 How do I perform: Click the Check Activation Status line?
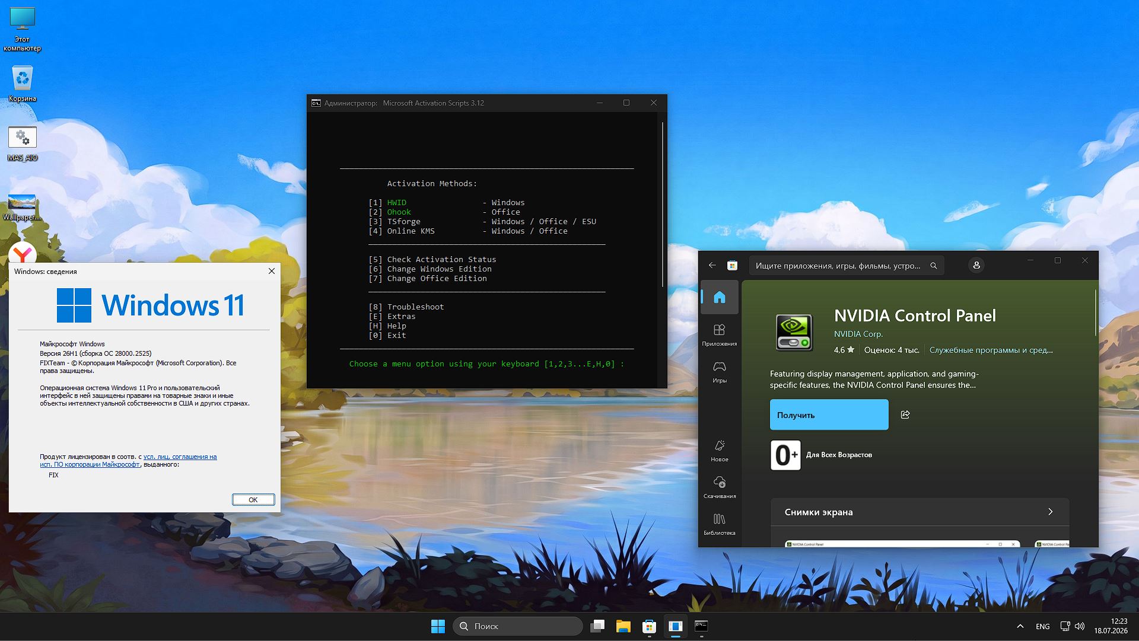tap(432, 259)
